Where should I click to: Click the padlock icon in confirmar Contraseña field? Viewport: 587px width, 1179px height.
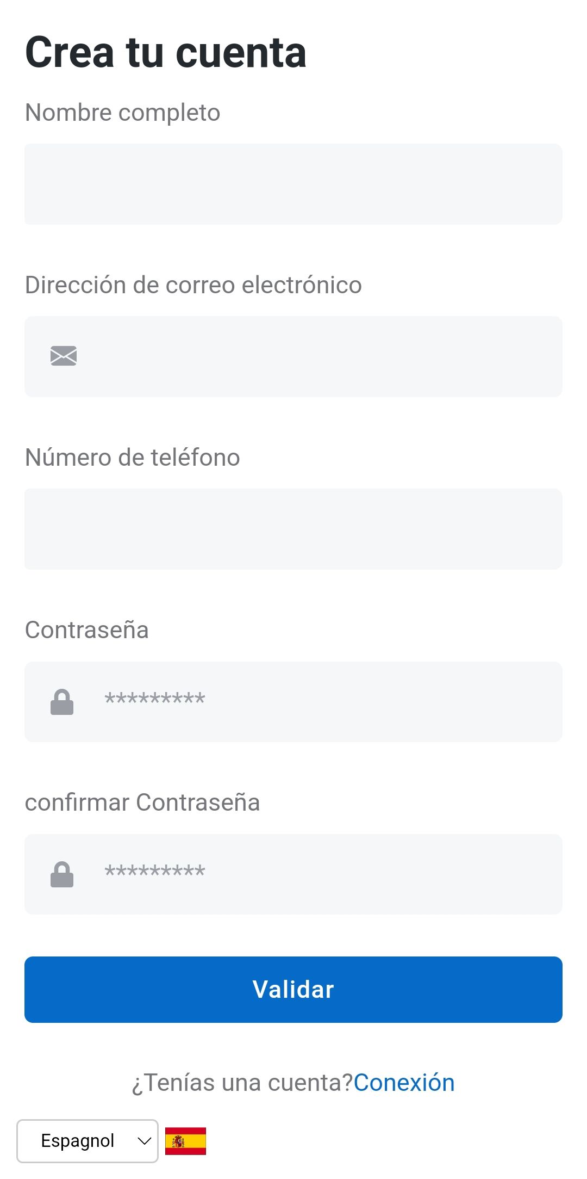[x=62, y=874]
